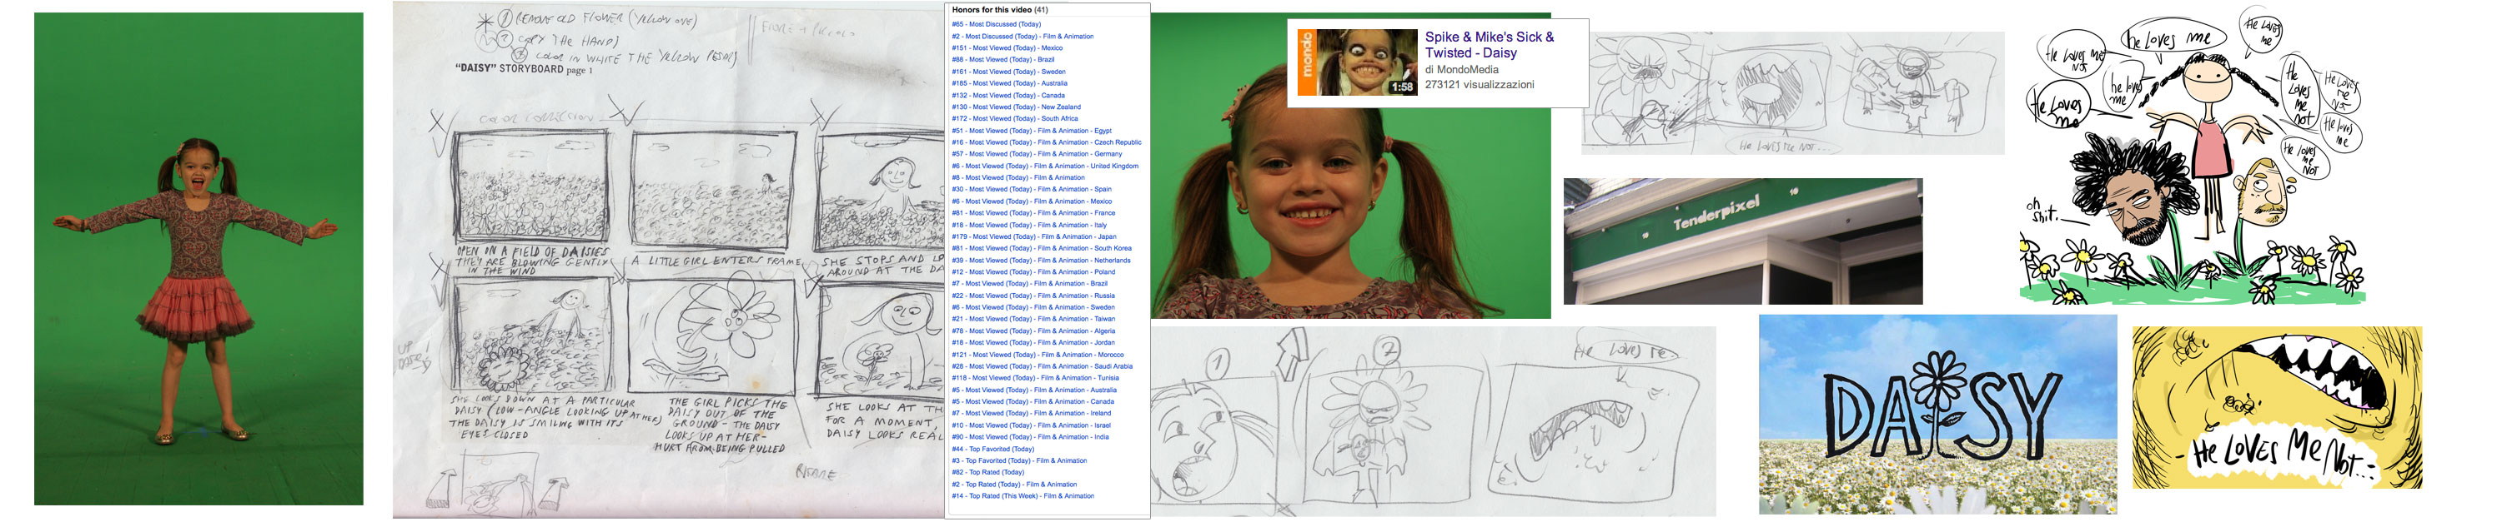The height and width of the screenshot is (522, 2502).
Task: Open the #179 Film & Animation - Japan honor
Action: point(1033,236)
